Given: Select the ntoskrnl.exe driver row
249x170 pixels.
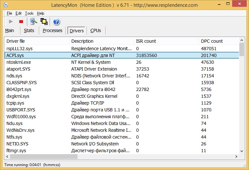Looking at the screenshot, I should point(19,62).
